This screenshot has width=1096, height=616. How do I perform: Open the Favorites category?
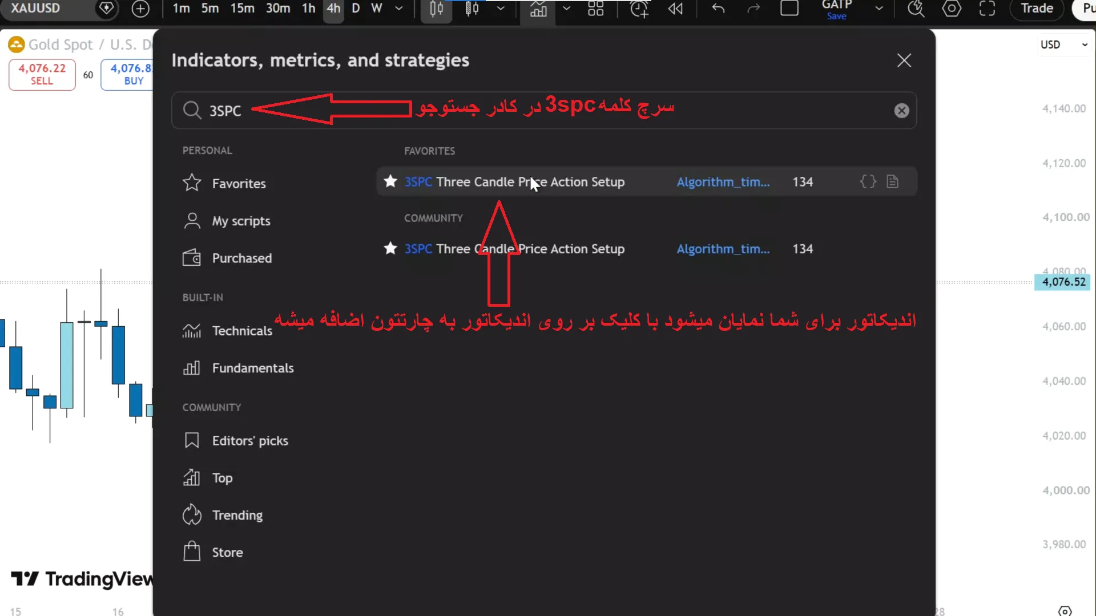224,183
